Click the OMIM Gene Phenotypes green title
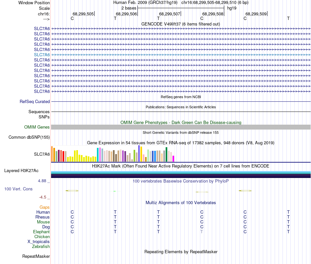The width and height of the screenshot is (311, 264). (181, 122)
